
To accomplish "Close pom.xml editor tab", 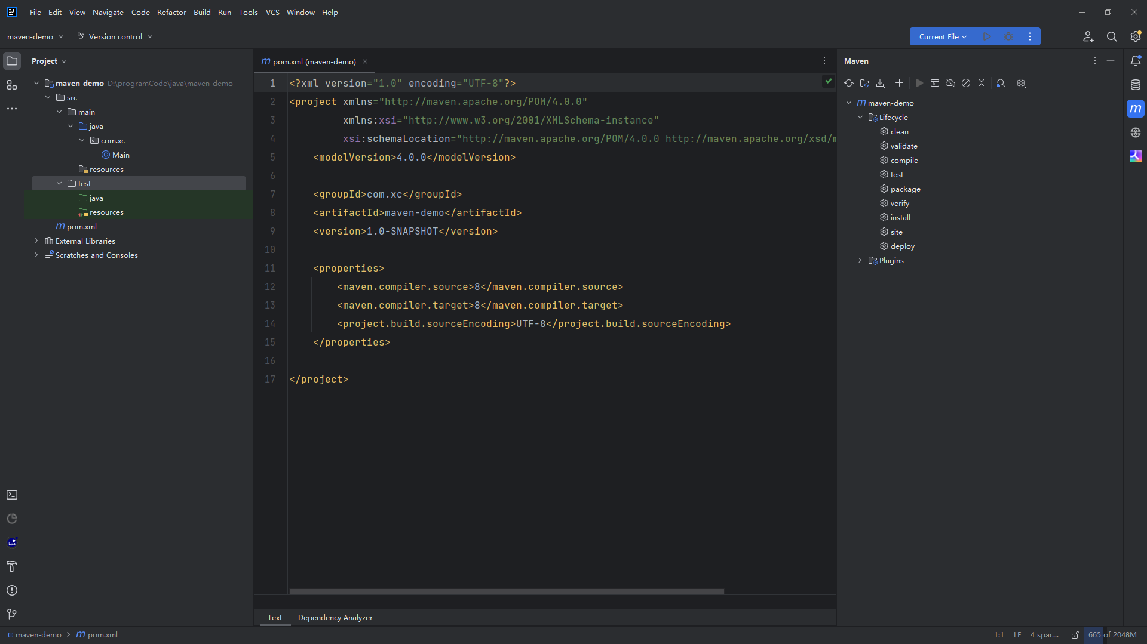I will pos(365,61).
